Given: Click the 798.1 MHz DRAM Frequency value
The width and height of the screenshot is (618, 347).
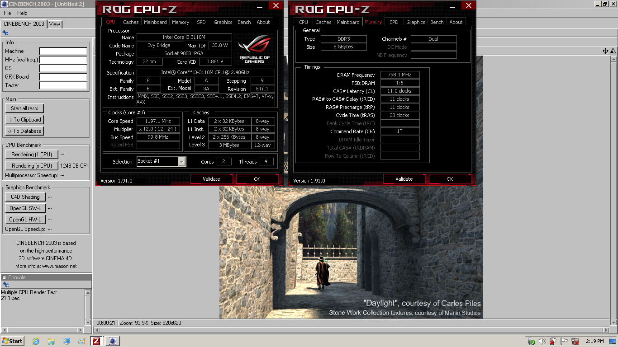Looking at the screenshot, I should pos(400,75).
